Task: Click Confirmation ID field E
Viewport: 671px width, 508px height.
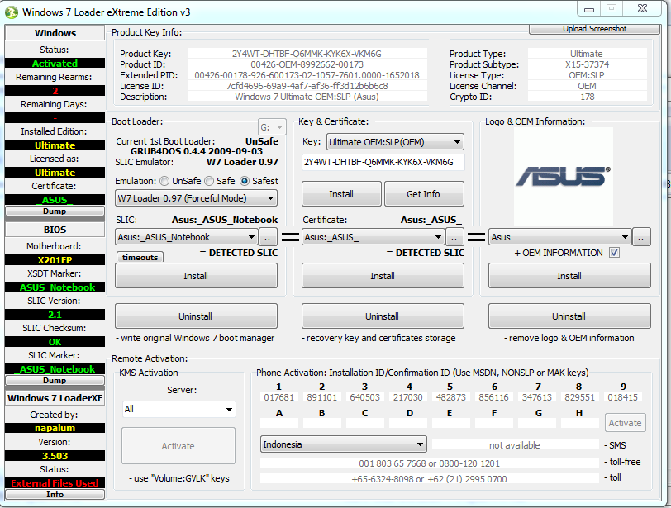Action: click(x=451, y=423)
